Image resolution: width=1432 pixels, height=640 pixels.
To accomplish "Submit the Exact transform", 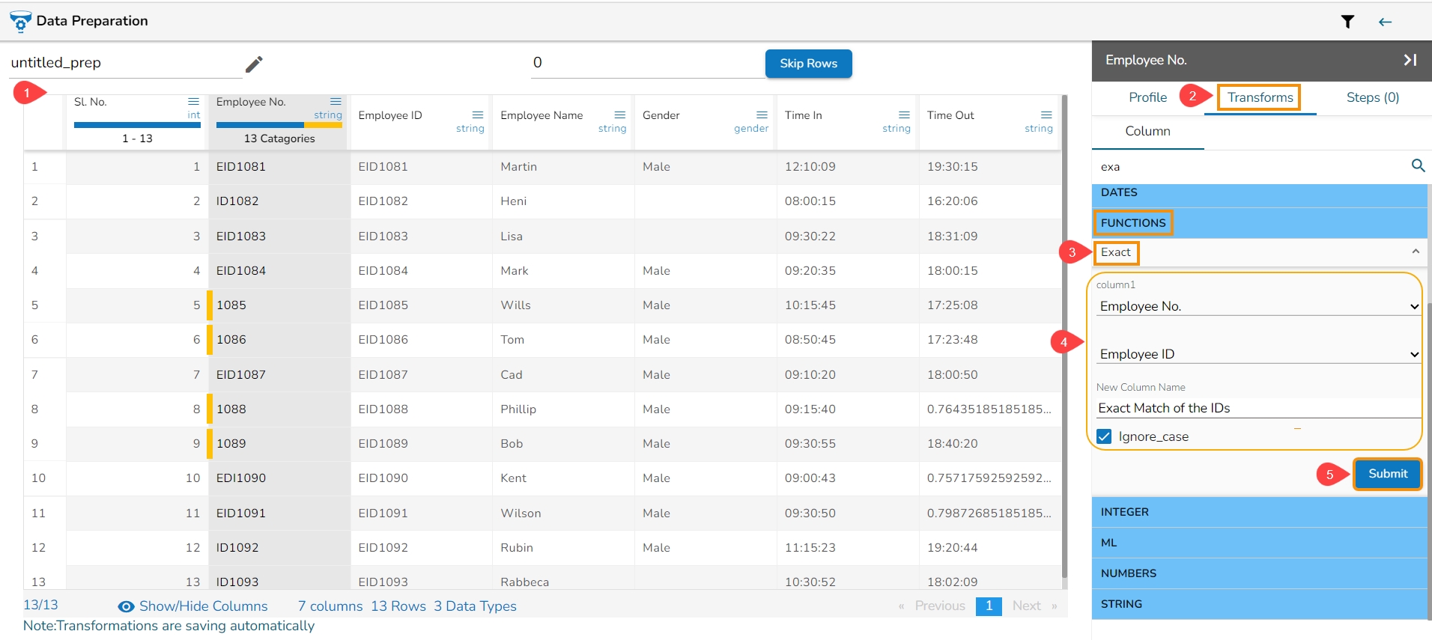I will tap(1387, 474).
